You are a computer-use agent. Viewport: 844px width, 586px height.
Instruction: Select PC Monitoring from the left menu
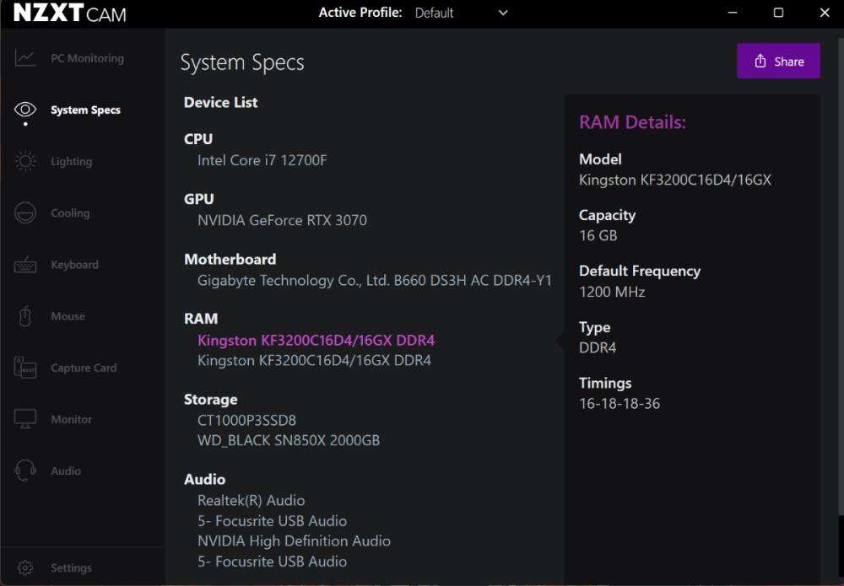pos(76,58)
